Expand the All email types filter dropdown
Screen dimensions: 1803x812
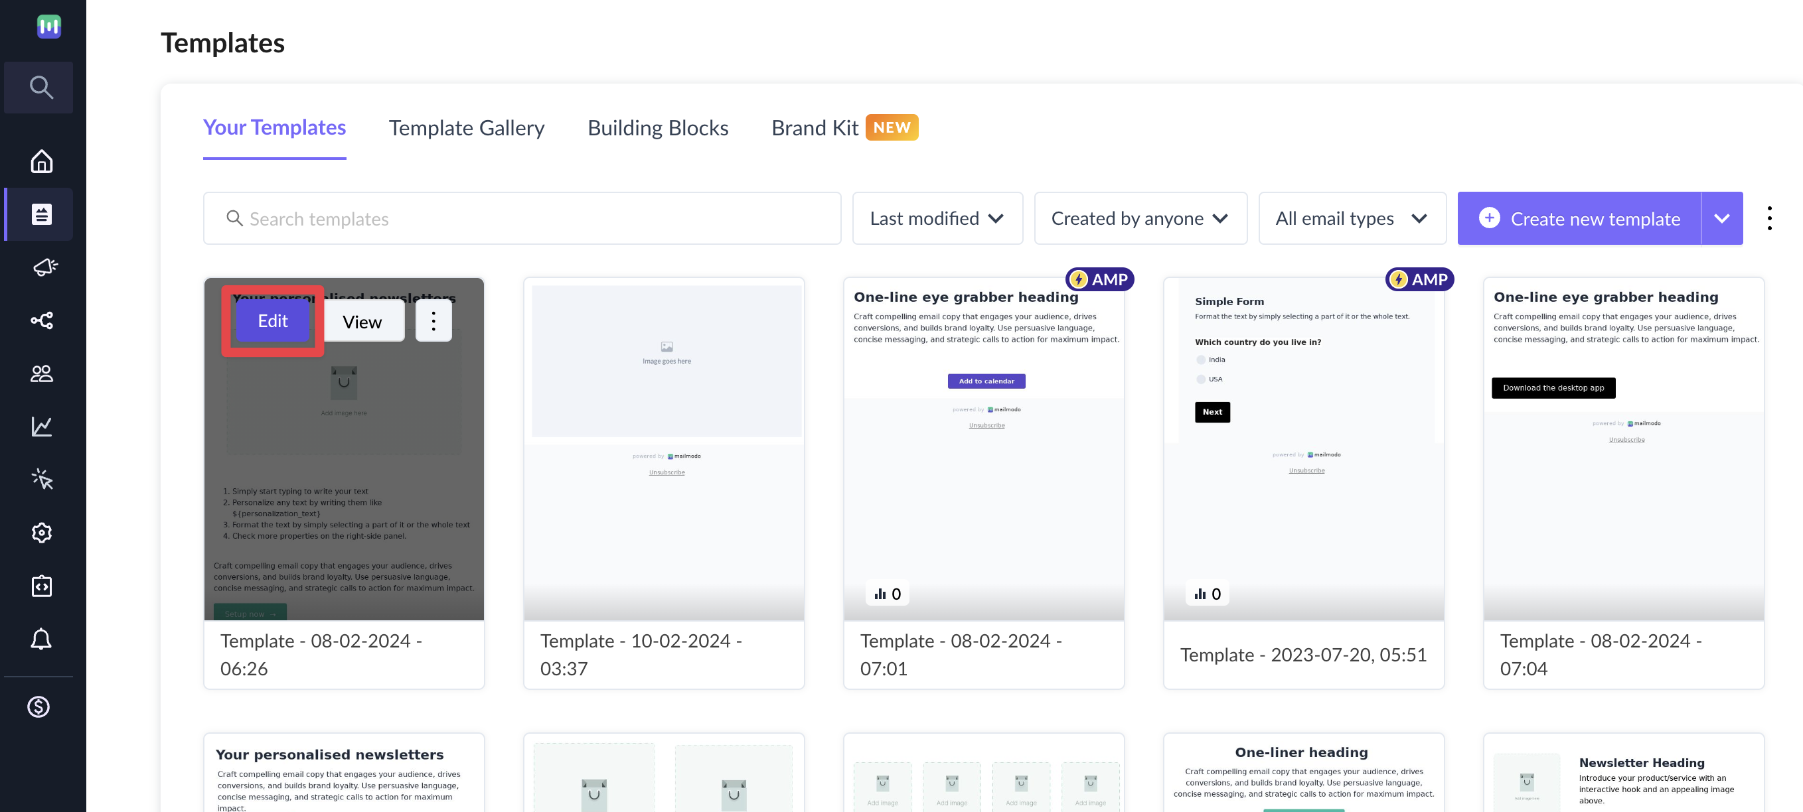pos(1354,218)
